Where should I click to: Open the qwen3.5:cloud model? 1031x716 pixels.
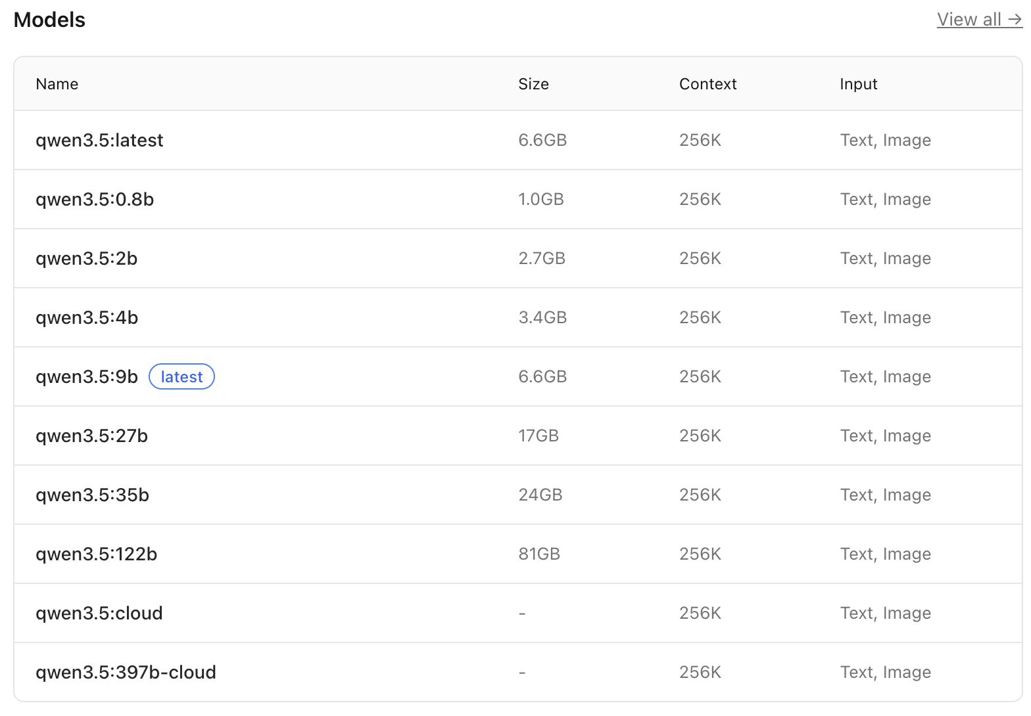click(99, 614)
